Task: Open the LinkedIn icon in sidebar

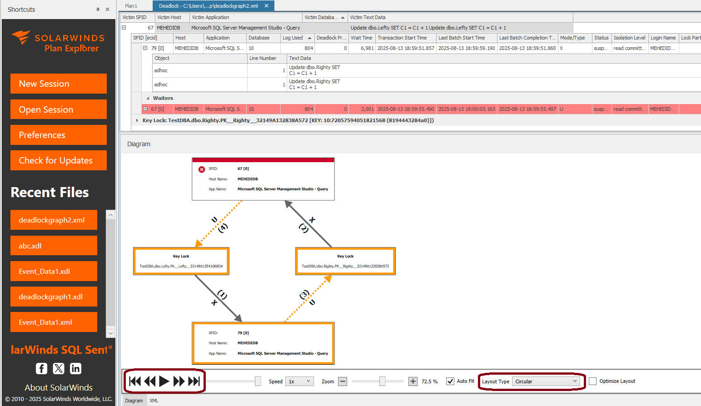Action: [x=75, y=368]
